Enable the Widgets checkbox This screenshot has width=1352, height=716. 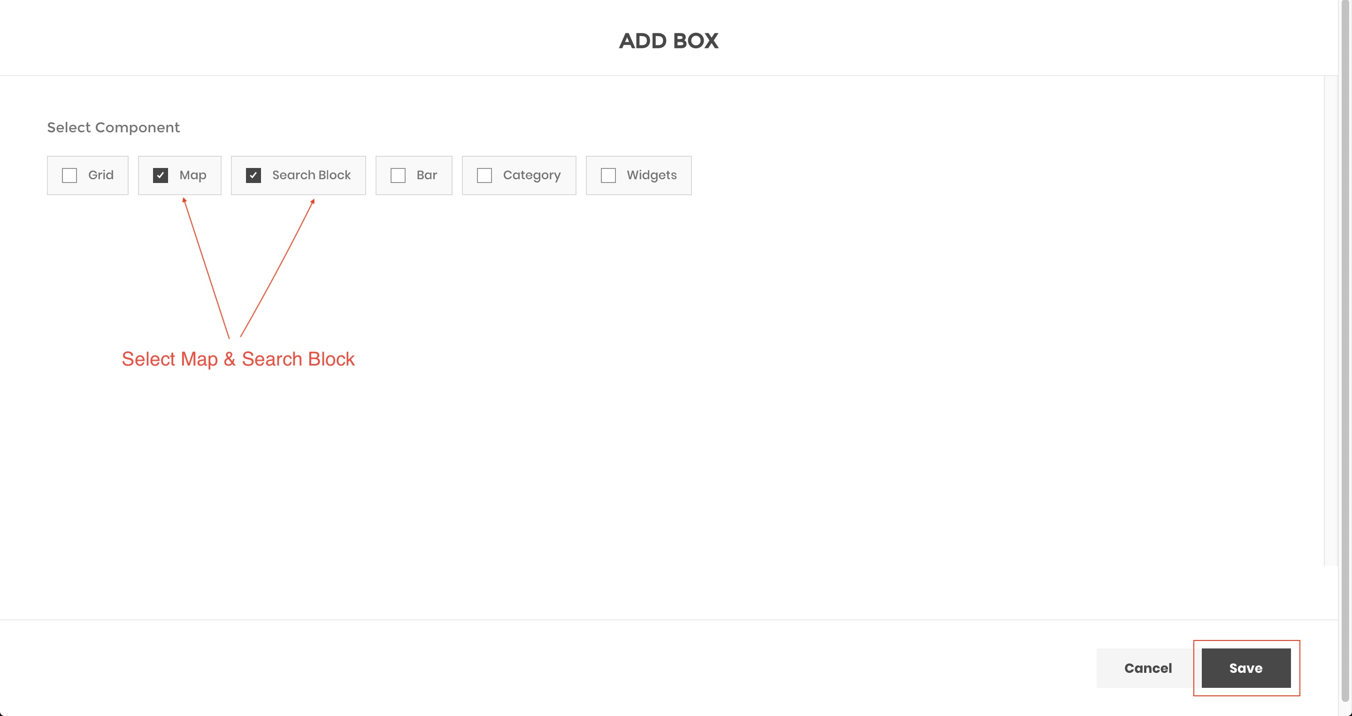point(608,175)
